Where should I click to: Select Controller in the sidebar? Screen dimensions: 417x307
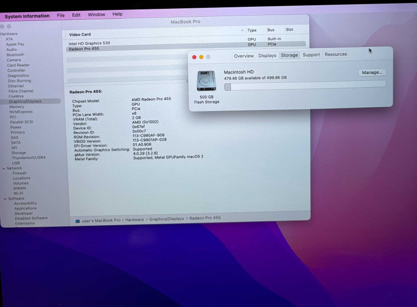[x=17, y=70]
